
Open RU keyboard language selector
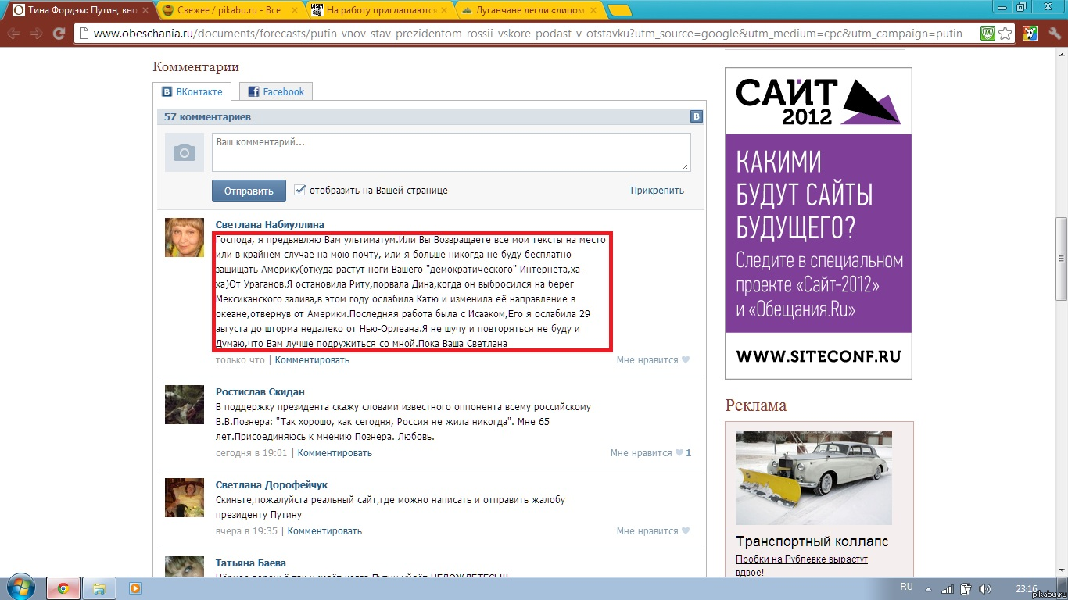(x=907, y=587)
